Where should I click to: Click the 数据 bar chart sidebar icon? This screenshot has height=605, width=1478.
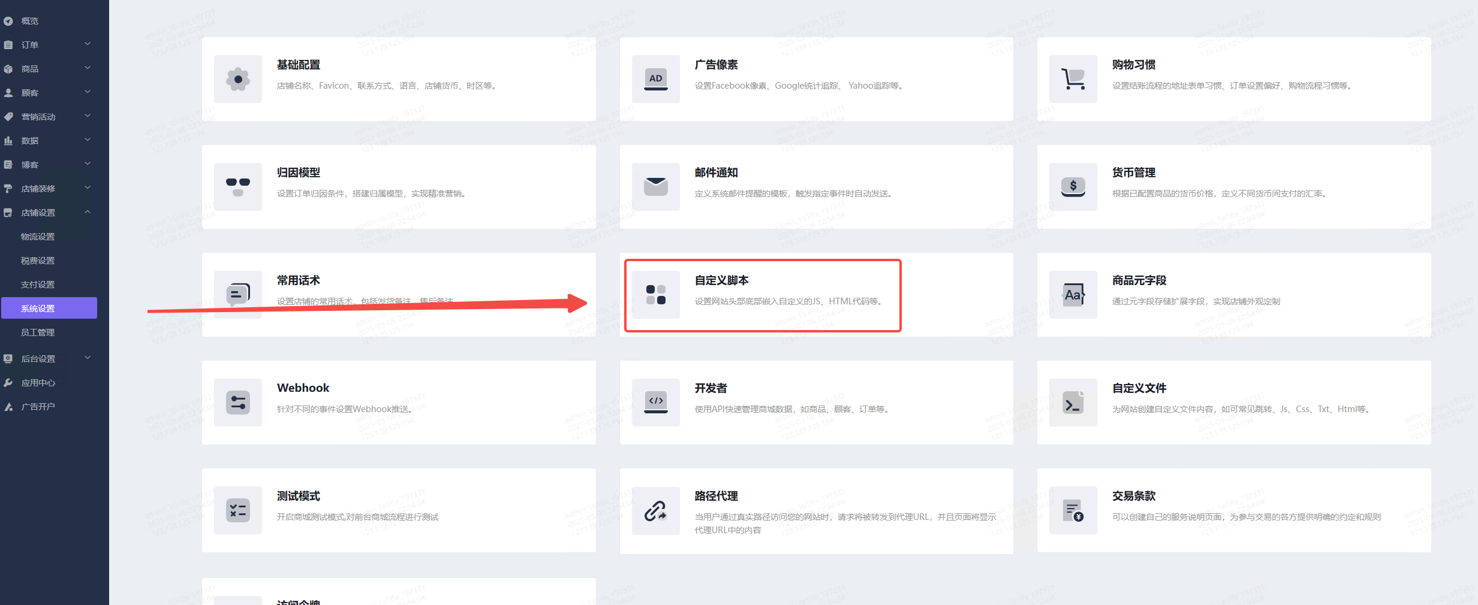[x=8, y=141]
